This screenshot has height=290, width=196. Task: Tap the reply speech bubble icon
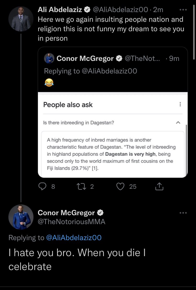[x=42, y=186]
